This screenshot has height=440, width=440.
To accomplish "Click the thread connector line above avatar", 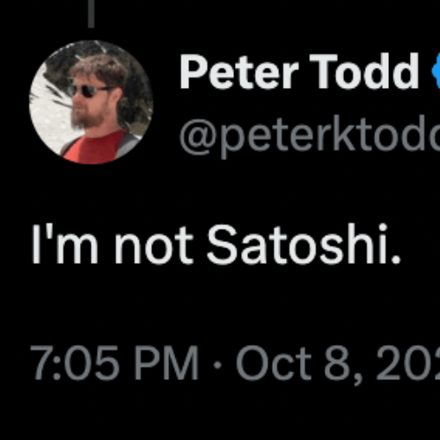I will tap(92, 14).
